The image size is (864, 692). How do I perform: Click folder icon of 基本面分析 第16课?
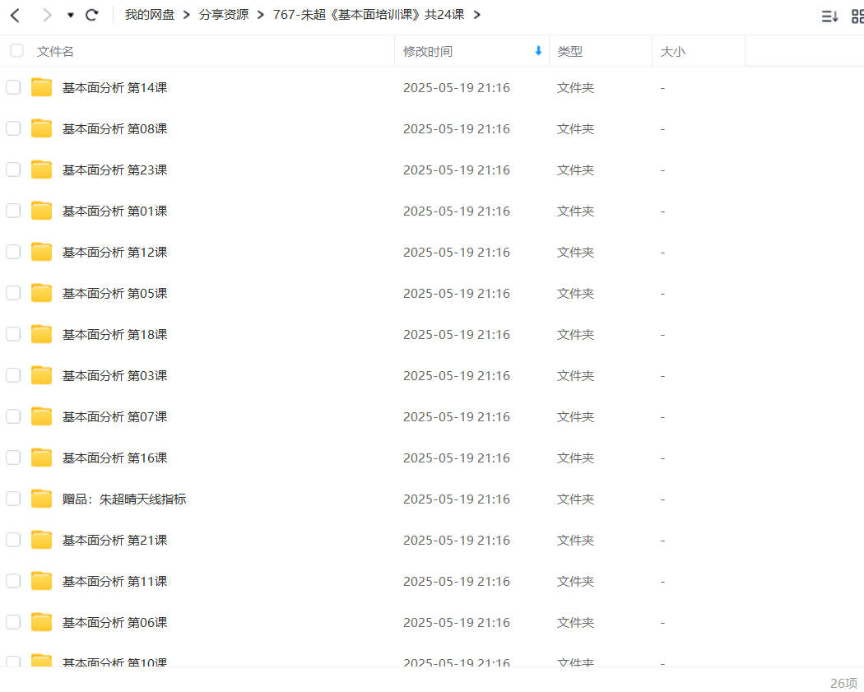(x=41, y=457)
